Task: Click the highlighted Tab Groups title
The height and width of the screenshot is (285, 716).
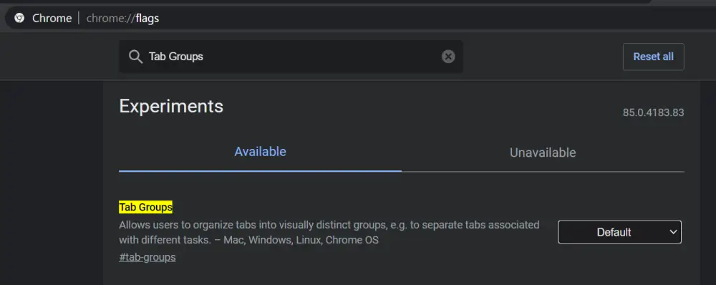Action: [x=145, y=207]
